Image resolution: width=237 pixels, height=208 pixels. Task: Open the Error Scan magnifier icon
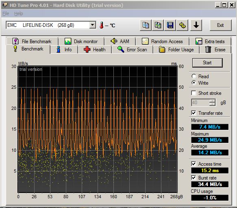(121, 49)
